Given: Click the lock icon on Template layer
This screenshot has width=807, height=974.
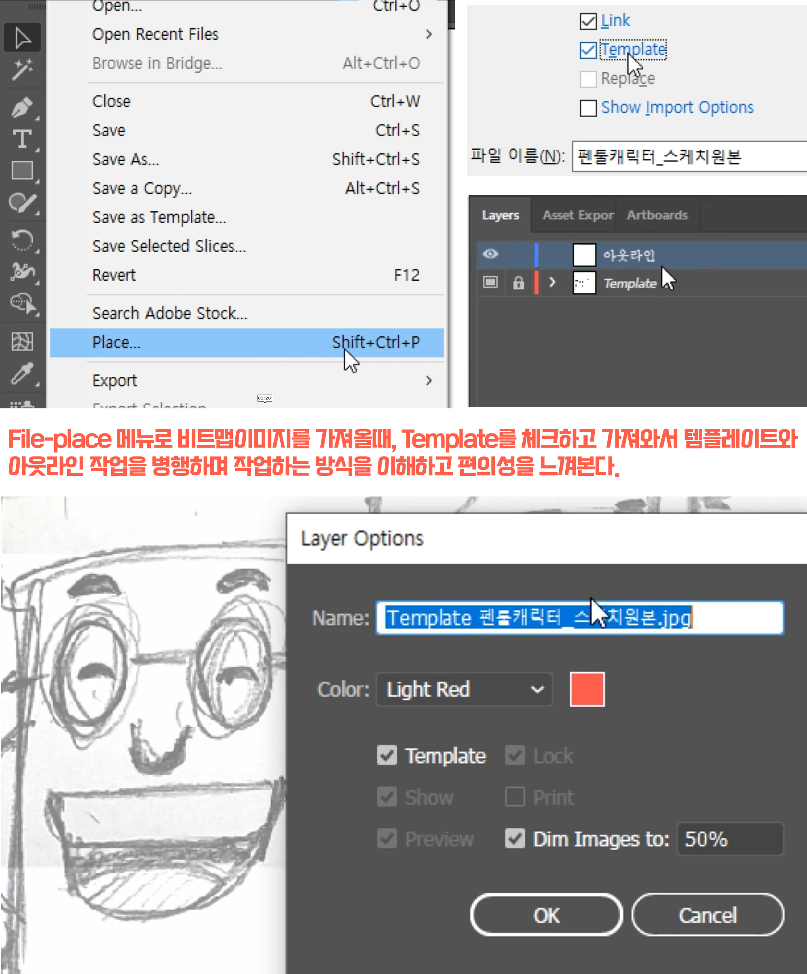Looking at the screenshot, I should (x=518, y=283).
